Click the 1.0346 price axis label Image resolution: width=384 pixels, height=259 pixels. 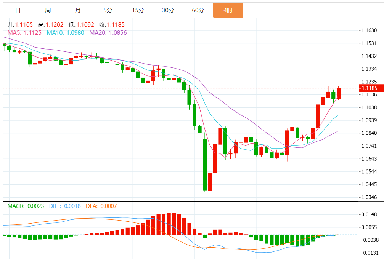tap(369, 197)
